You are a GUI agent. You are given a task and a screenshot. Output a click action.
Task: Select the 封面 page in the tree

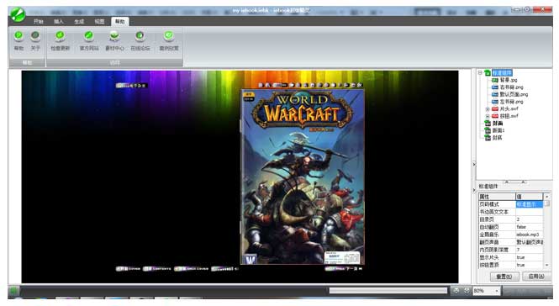click(498, 124)
